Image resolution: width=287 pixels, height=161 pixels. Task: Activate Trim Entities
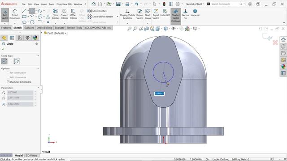56,14
